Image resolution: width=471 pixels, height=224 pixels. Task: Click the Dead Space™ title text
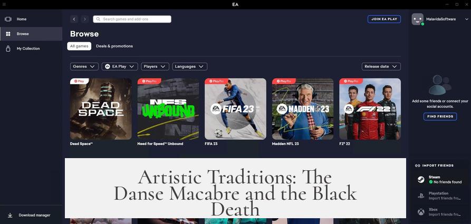(x=81, y=144)
